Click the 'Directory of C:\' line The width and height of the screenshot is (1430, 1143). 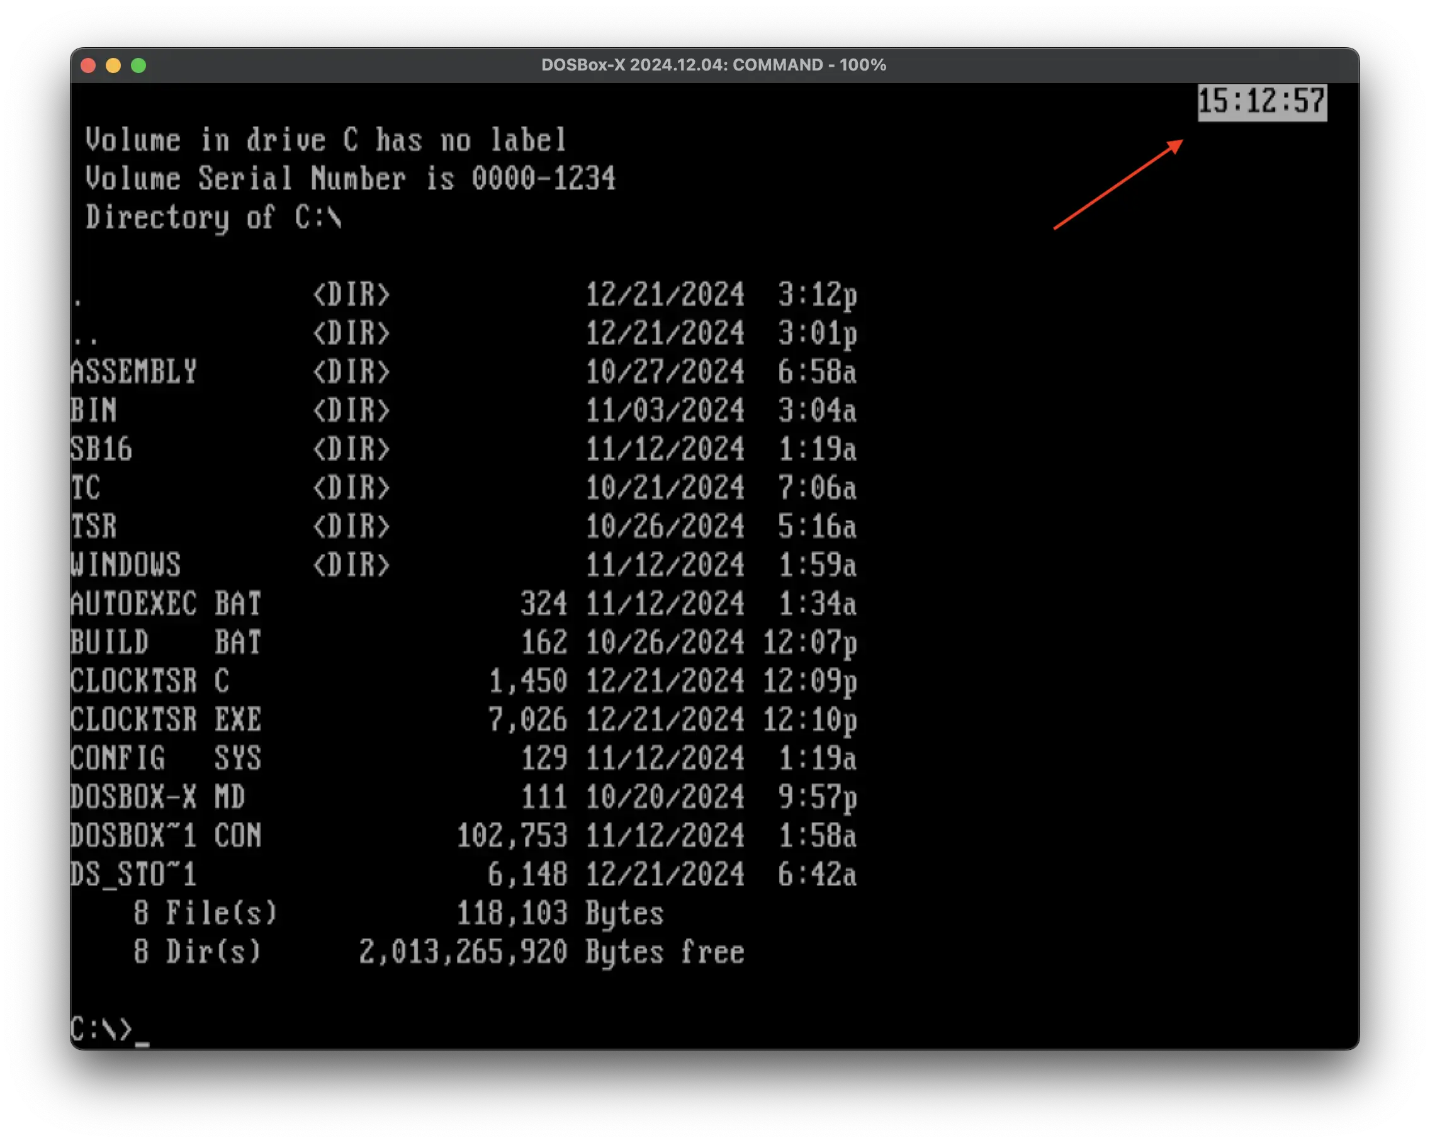coord(213,218)
